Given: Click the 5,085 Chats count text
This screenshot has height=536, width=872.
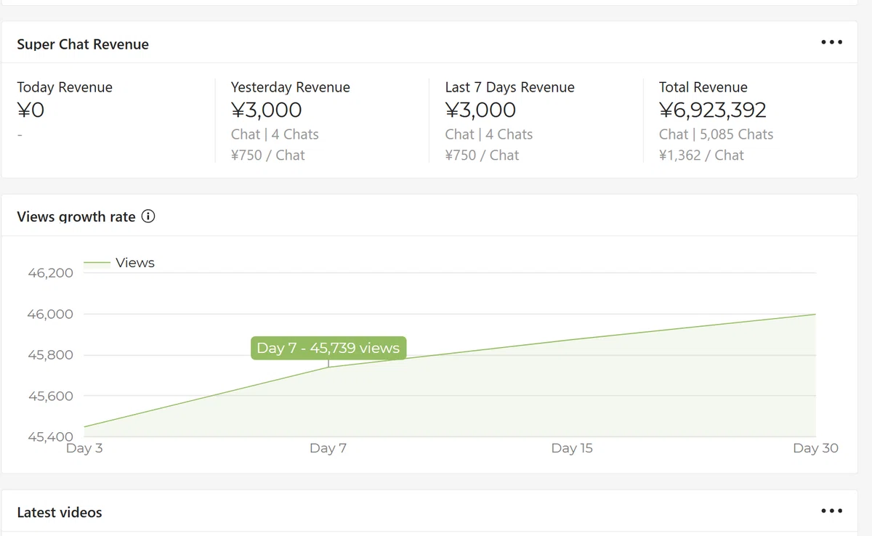Looking at the screenshot, I should tap(736, 134).
